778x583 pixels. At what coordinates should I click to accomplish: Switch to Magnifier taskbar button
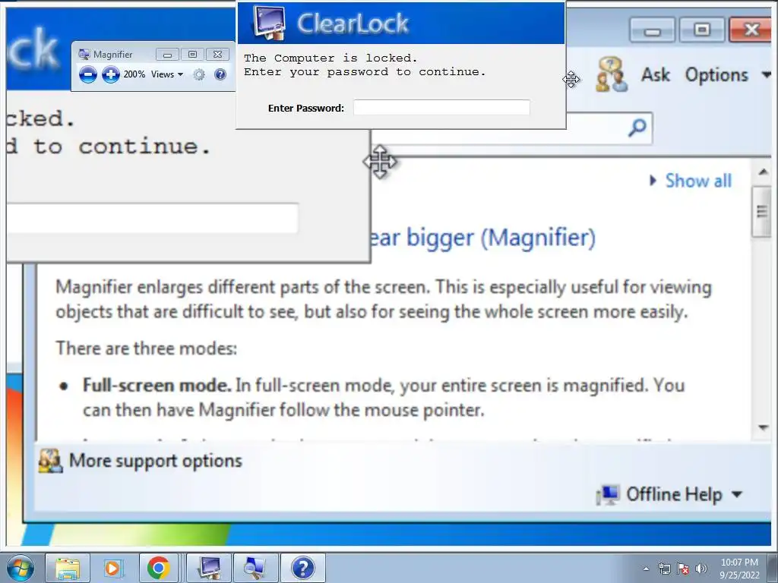pos(255,568)
